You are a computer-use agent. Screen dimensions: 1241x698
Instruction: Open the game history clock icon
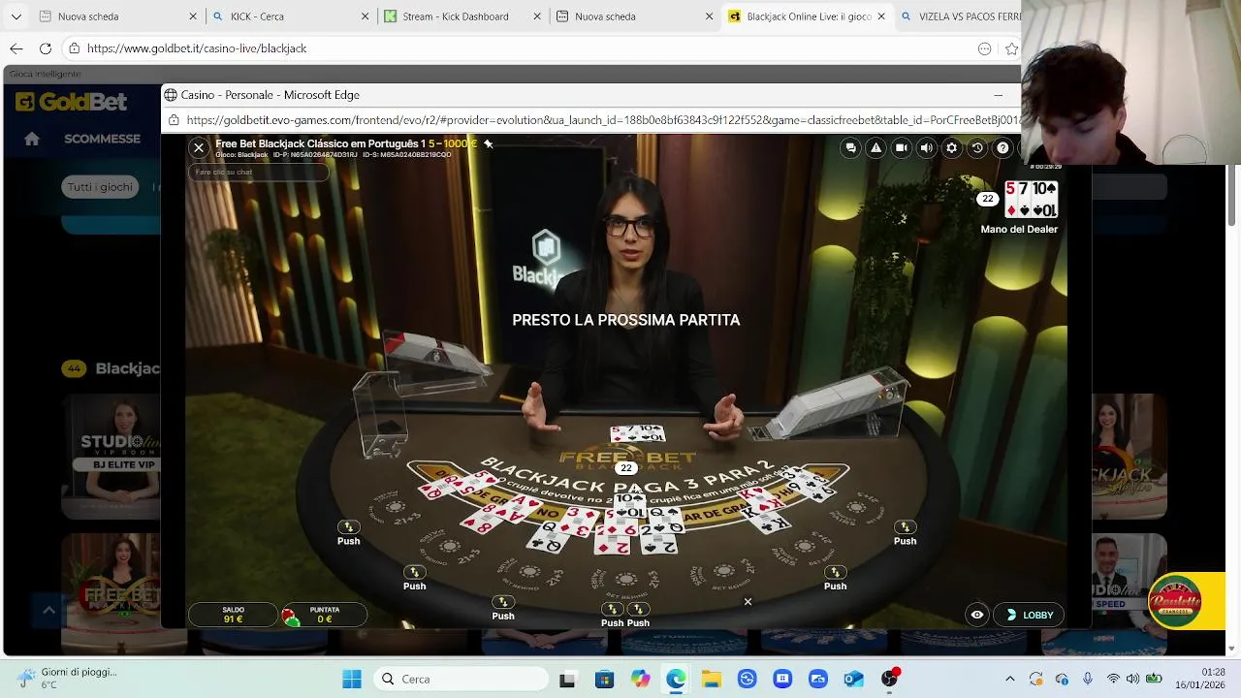tap(977, 147)
